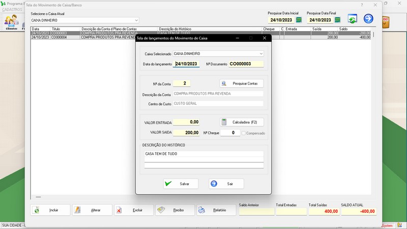This screenshot has height=229, width=407.
Task: Click the Sair button in the dialog
Action: tap(226, 184)
